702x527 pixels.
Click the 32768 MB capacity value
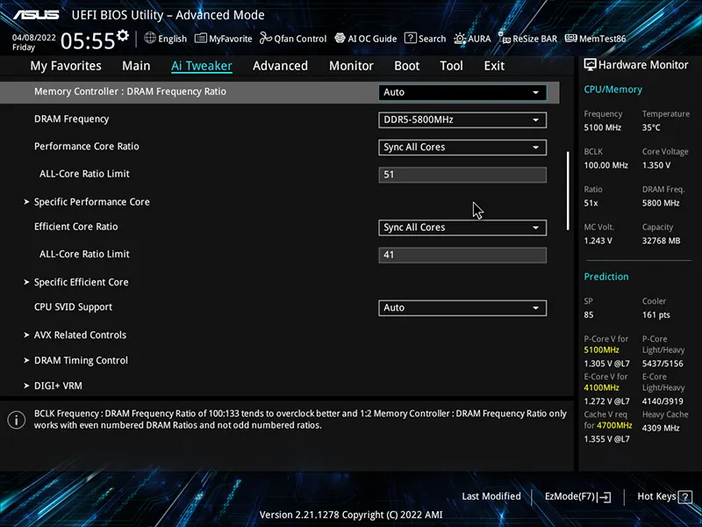661,241
